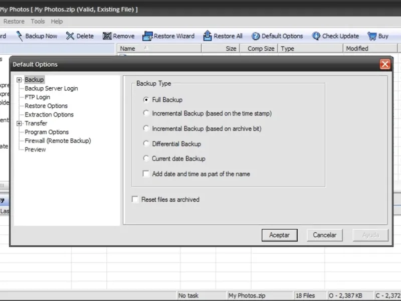This screenshot has height=301, width=401.
Task: Select Backup in the options tree
Action: click(34, 80)
